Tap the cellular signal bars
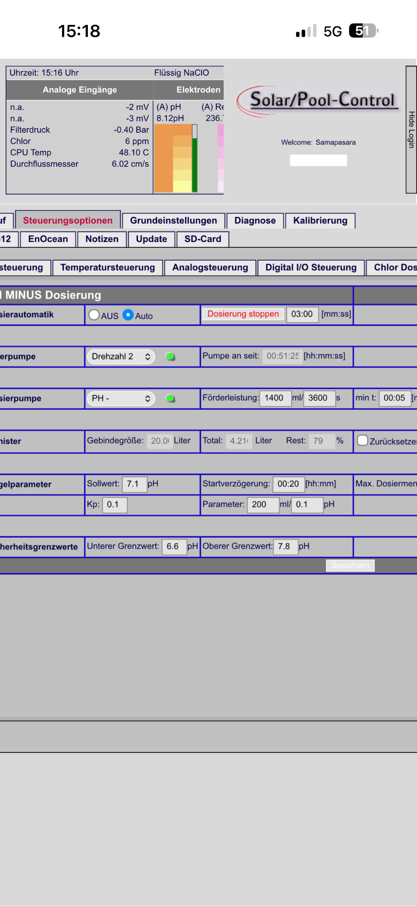 [306, 31]
